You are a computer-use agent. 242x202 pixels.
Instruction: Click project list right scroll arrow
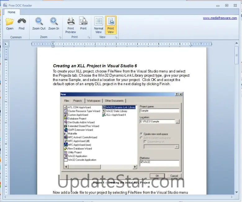[135, 167]
